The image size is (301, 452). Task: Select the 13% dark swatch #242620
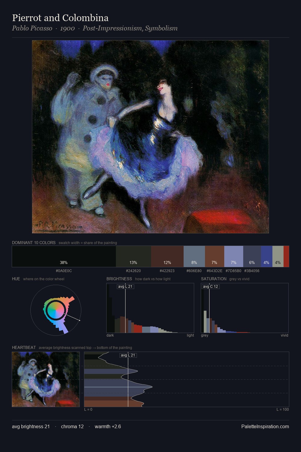133,256
